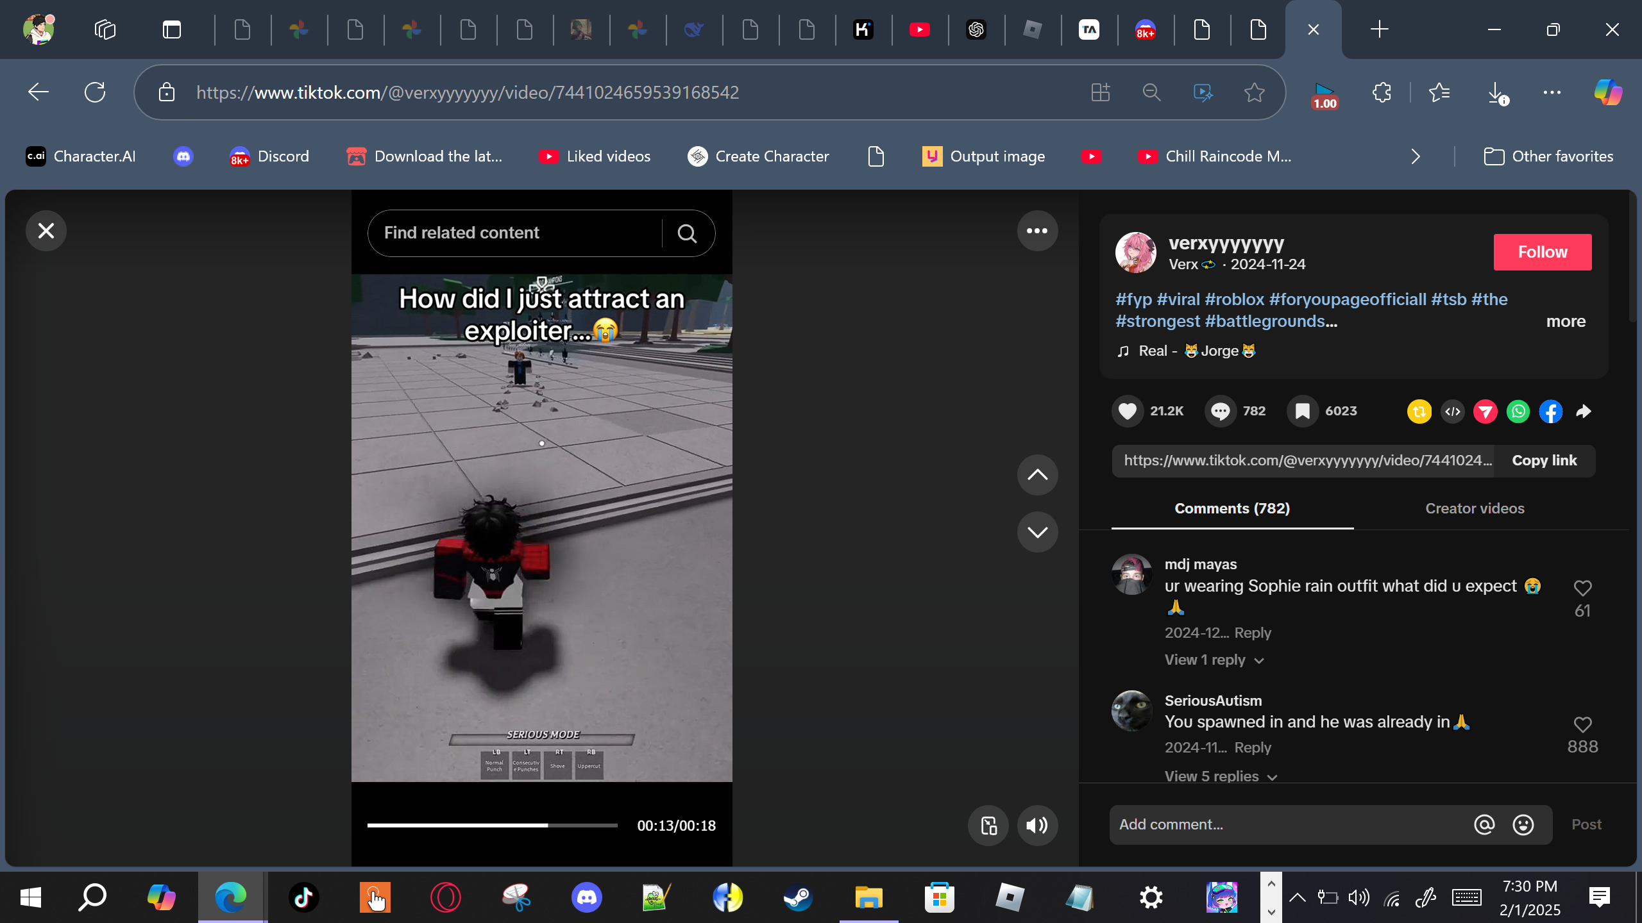This screenshot has height=923, width=1642.
Task: Select the Comments (782) tab
Action: pyautogui.click(x=1231, y=508)
